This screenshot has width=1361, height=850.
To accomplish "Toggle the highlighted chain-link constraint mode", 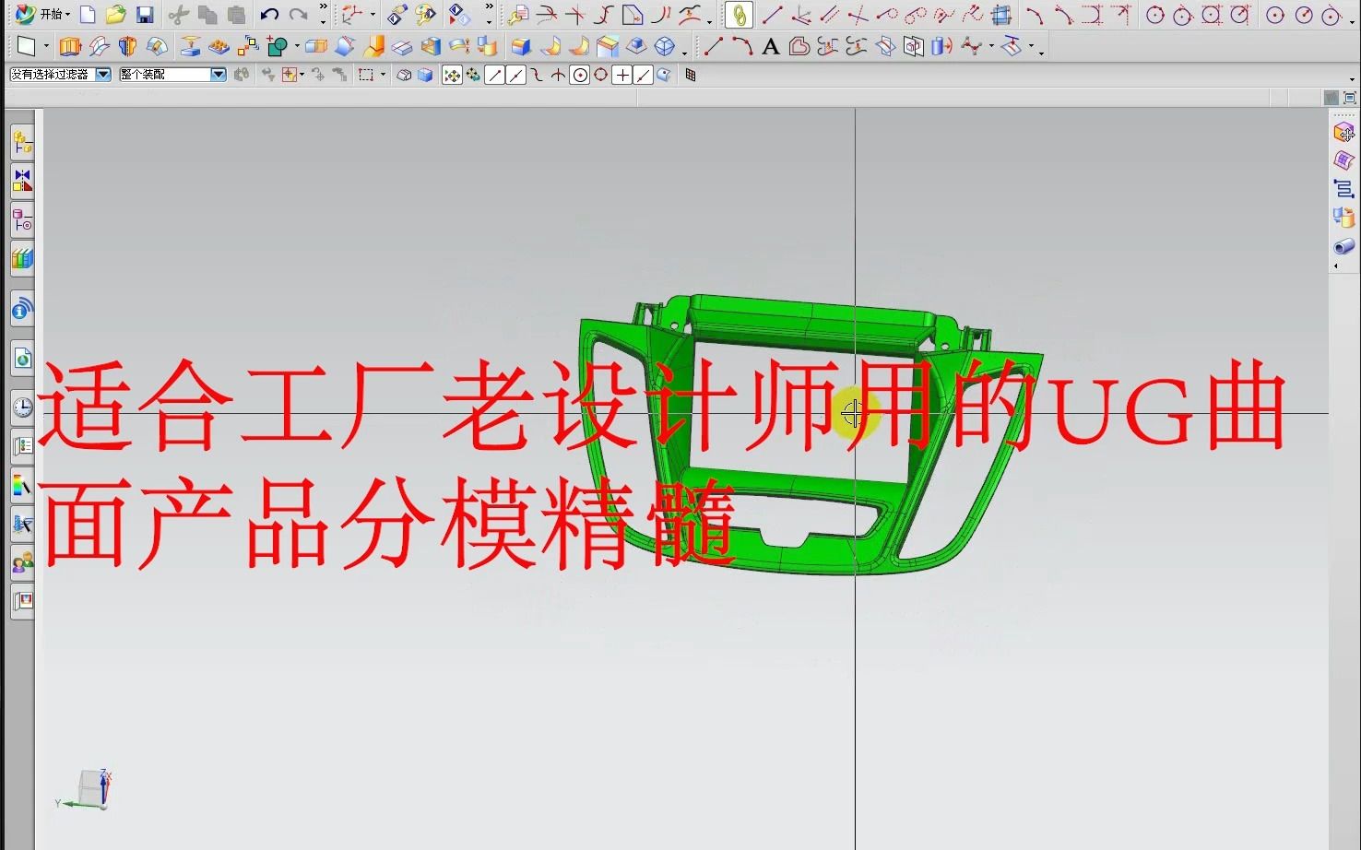I will pos(739,15).
